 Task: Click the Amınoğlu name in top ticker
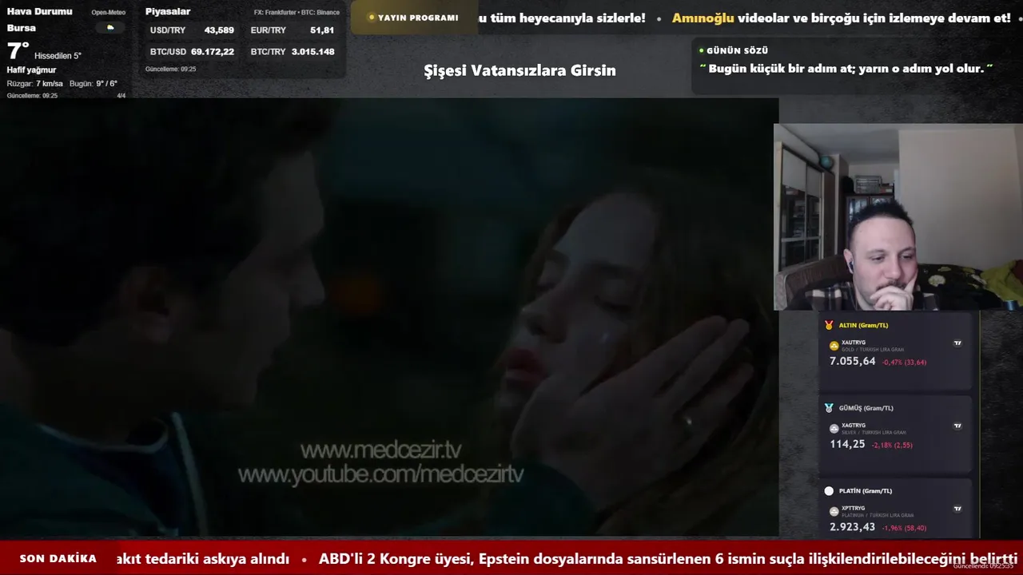tap(703, 18)
